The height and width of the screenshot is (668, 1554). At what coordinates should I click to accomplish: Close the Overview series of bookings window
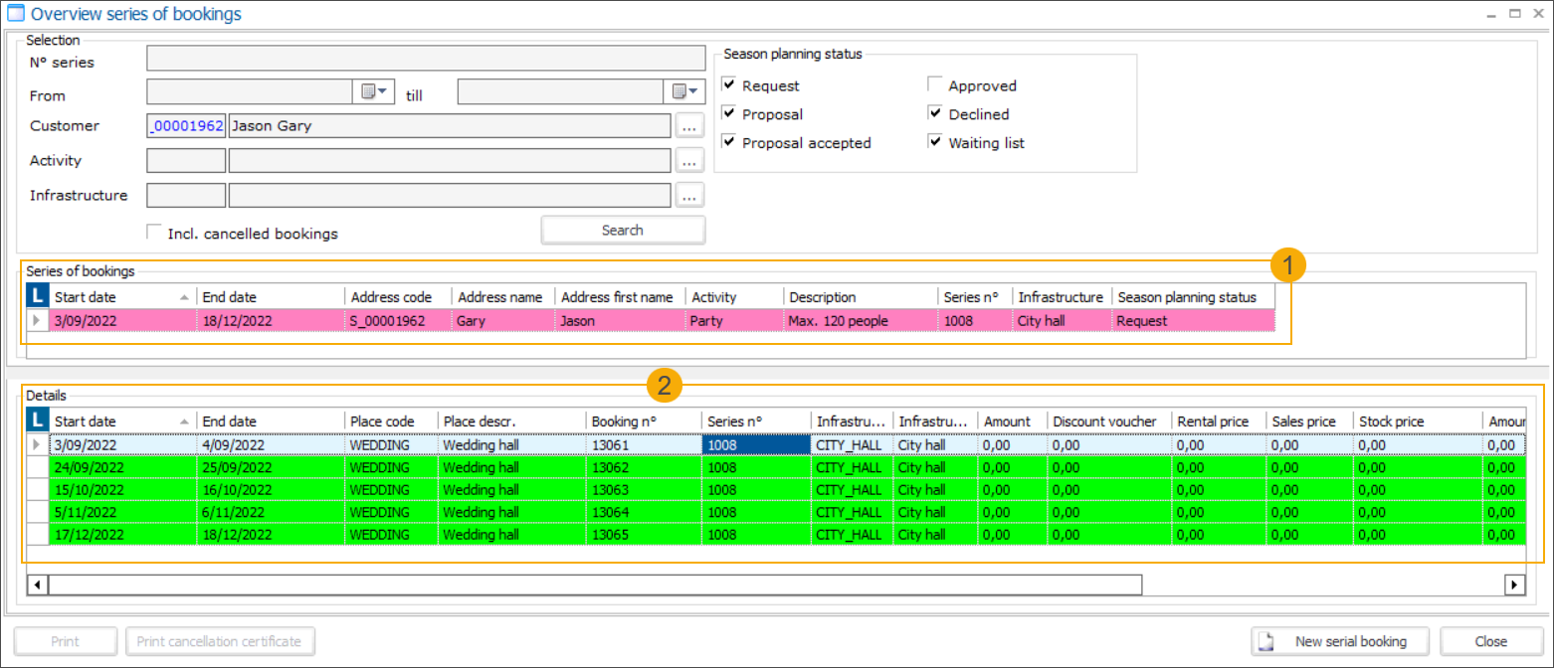point(1490,641)
